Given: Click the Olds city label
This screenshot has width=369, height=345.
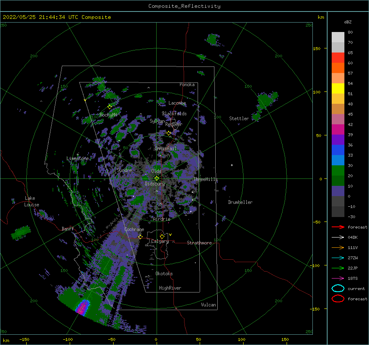Looking at the screenshot, I should coord(156,171).
